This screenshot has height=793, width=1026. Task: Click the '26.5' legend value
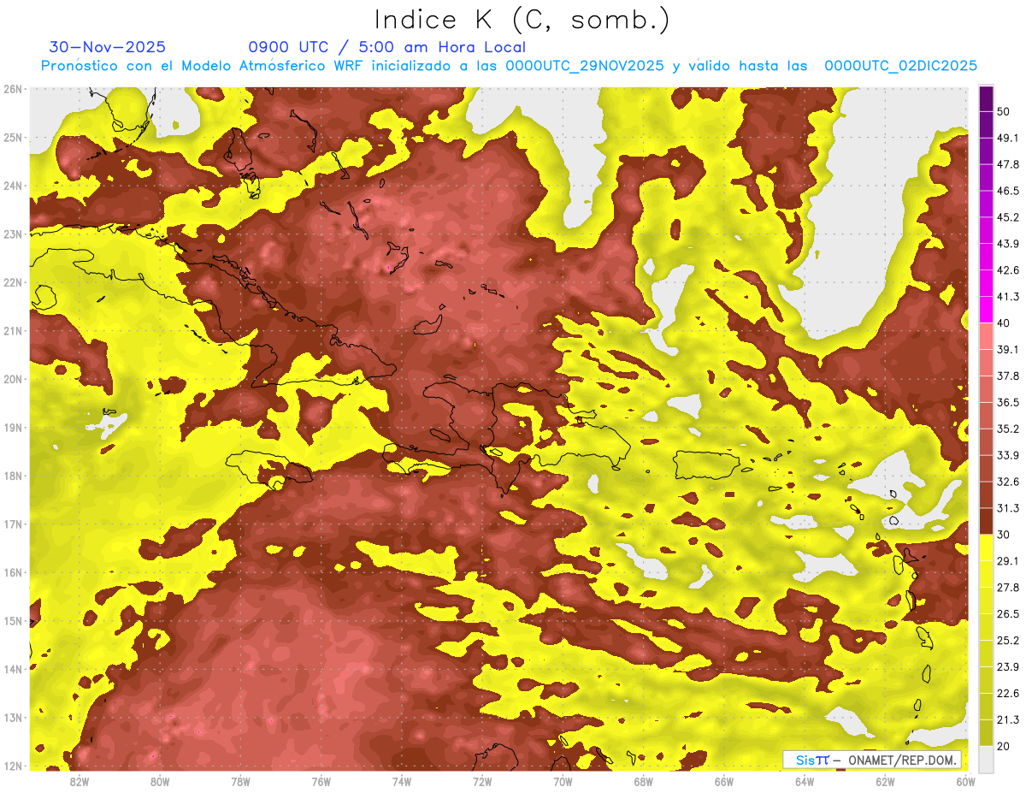pos(1008,613)
